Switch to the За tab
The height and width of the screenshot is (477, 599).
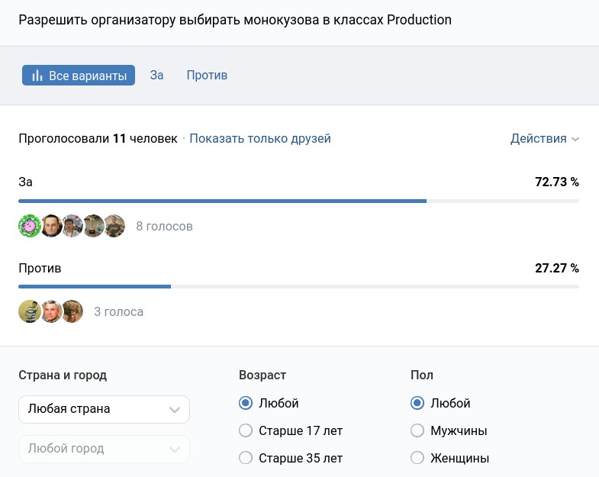[x=156, y=76]
